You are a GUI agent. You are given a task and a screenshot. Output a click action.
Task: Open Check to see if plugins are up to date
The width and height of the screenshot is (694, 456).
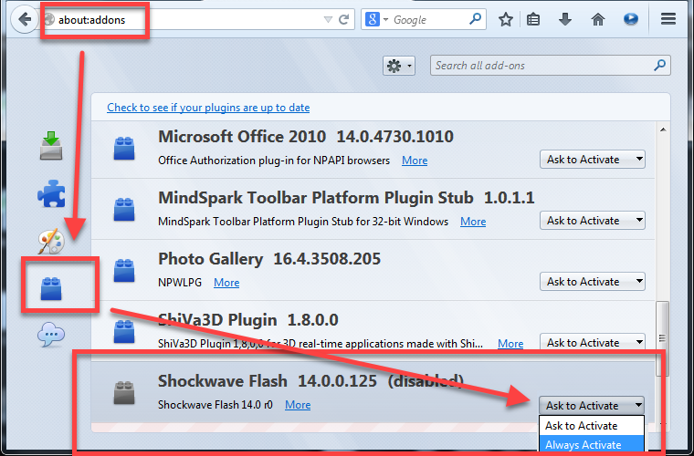[208, 108]
